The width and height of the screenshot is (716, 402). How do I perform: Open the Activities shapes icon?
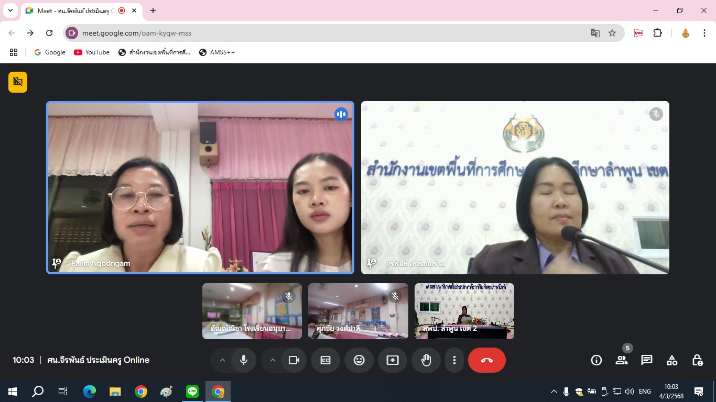[x=672, y=360]
